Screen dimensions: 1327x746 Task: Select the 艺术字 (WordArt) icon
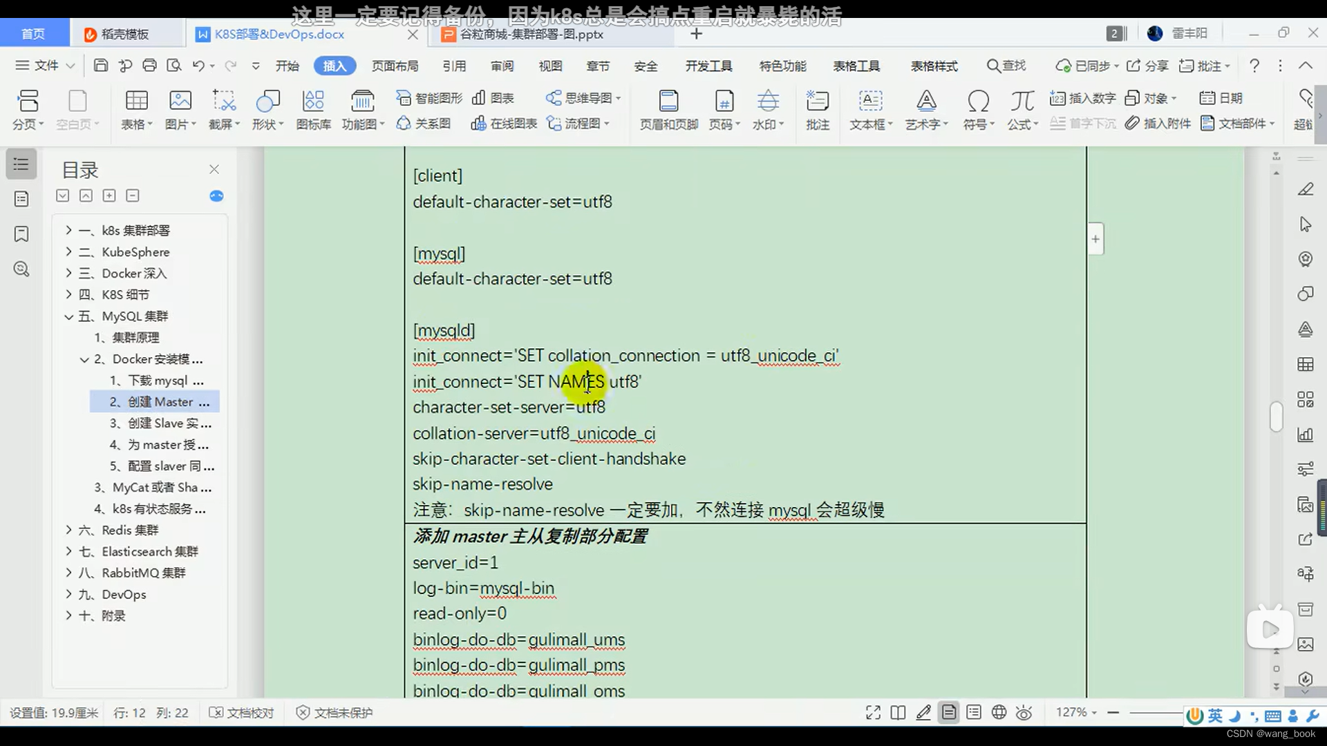coord(925,100)
